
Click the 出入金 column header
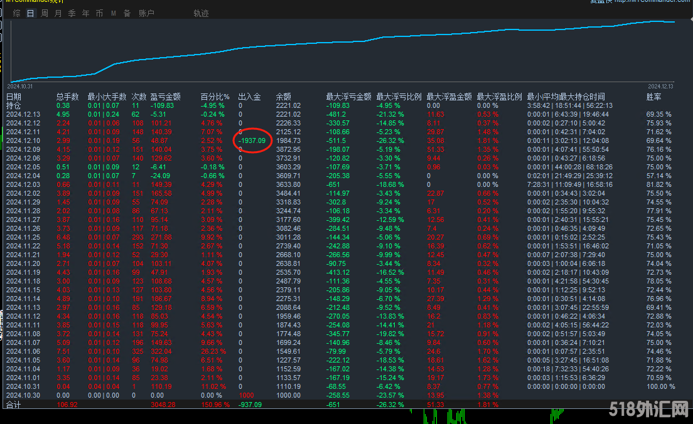(x=249, y=97)
